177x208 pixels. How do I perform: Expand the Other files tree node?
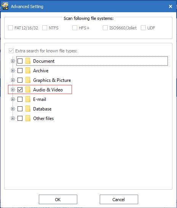(13, 118)
